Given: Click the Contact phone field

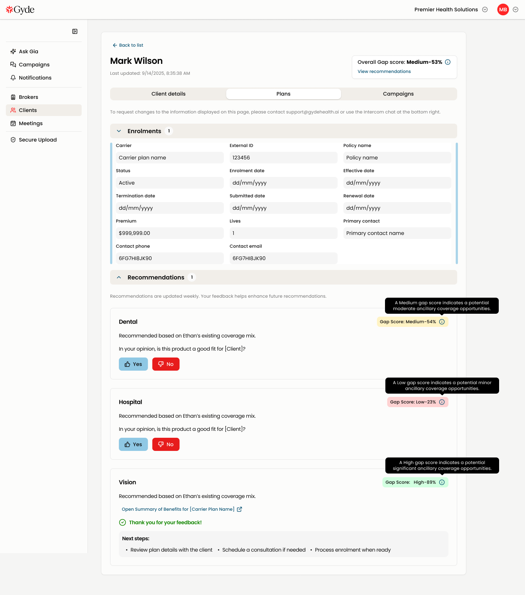Looking at the screenshot, I should (x=170, y=258).
